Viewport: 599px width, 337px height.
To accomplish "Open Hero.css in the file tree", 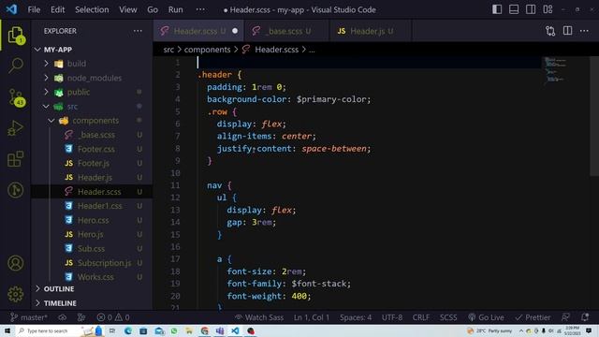I will (x=92, y=220).
